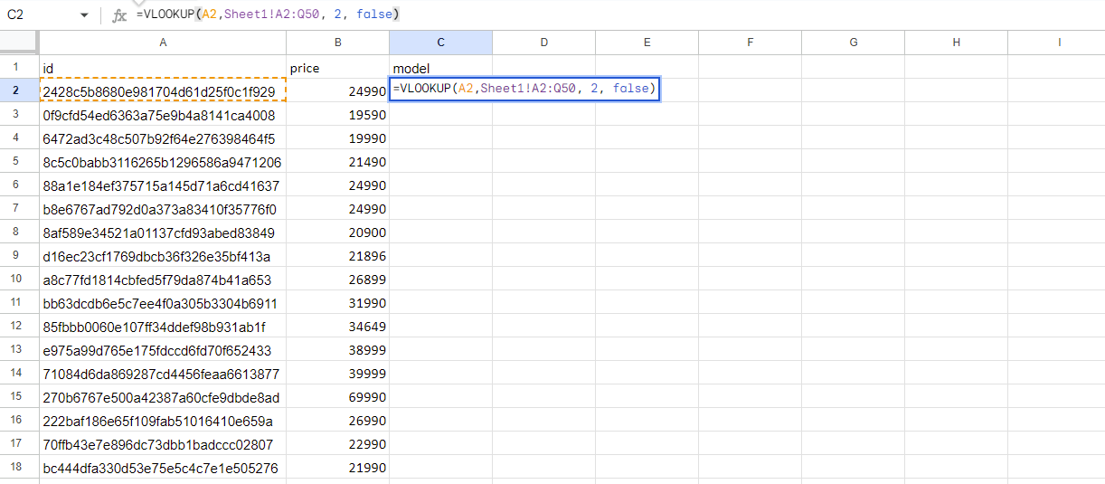
Task: Select column I header
Action: (x=1058, y=43)
